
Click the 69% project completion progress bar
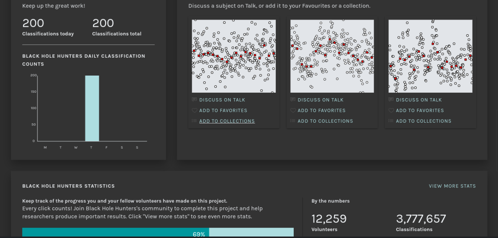click(x=158, y=233)
